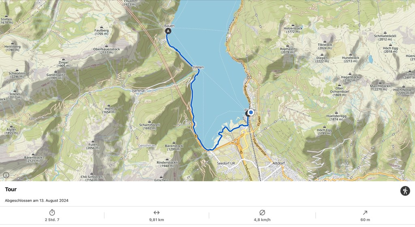Click the completion date text
415x227 pixels.
pos(36,201)
